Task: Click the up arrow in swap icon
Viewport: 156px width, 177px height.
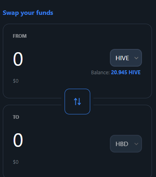Action: [x=75, y=102]
